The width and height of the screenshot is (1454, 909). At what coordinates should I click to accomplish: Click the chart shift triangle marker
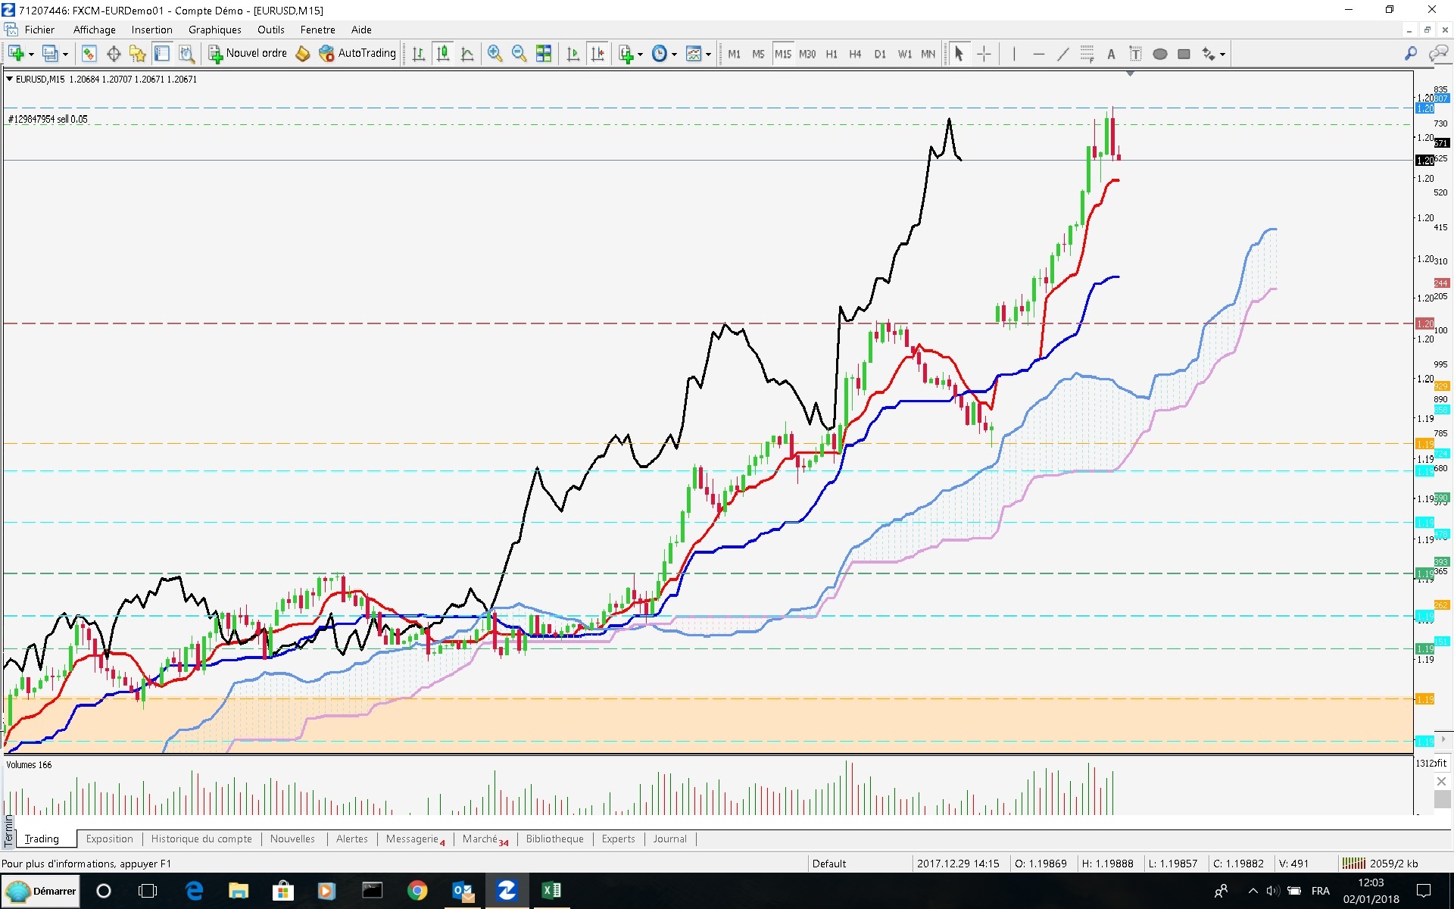(x=1130, y=73)
